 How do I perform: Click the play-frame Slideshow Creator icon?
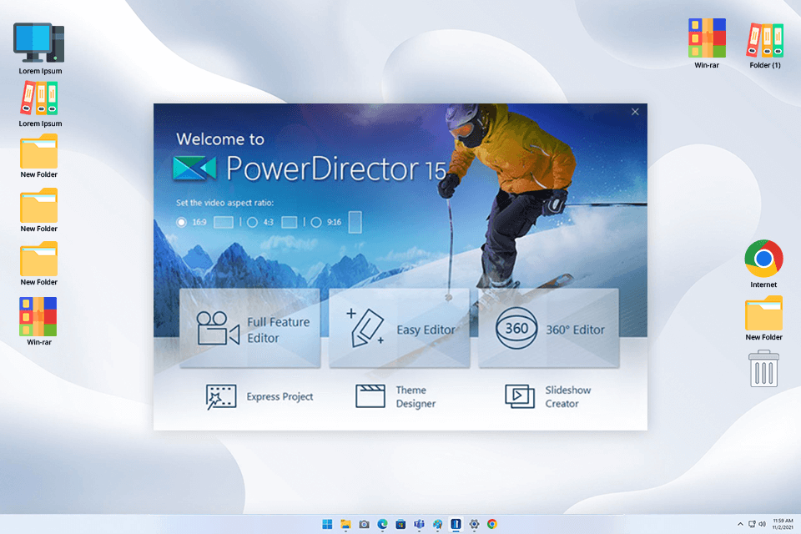click(520, 396)
